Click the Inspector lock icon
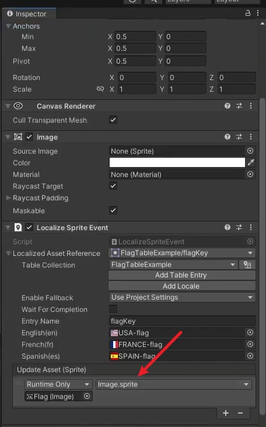The width and height of the screenshot is (266, 427). [x=248, y=13]
